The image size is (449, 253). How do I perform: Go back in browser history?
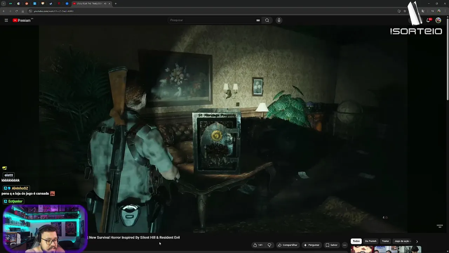coord(4,11)
